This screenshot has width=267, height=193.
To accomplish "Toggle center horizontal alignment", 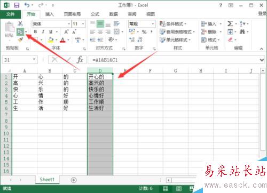I will [100, 32].
